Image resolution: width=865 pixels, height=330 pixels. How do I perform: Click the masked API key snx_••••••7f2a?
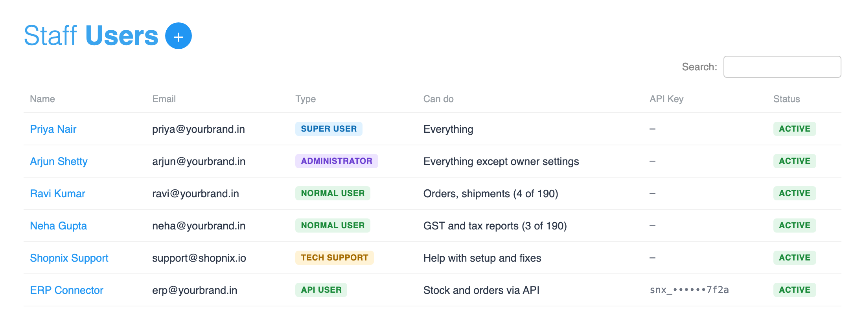[x=689, y=290]
